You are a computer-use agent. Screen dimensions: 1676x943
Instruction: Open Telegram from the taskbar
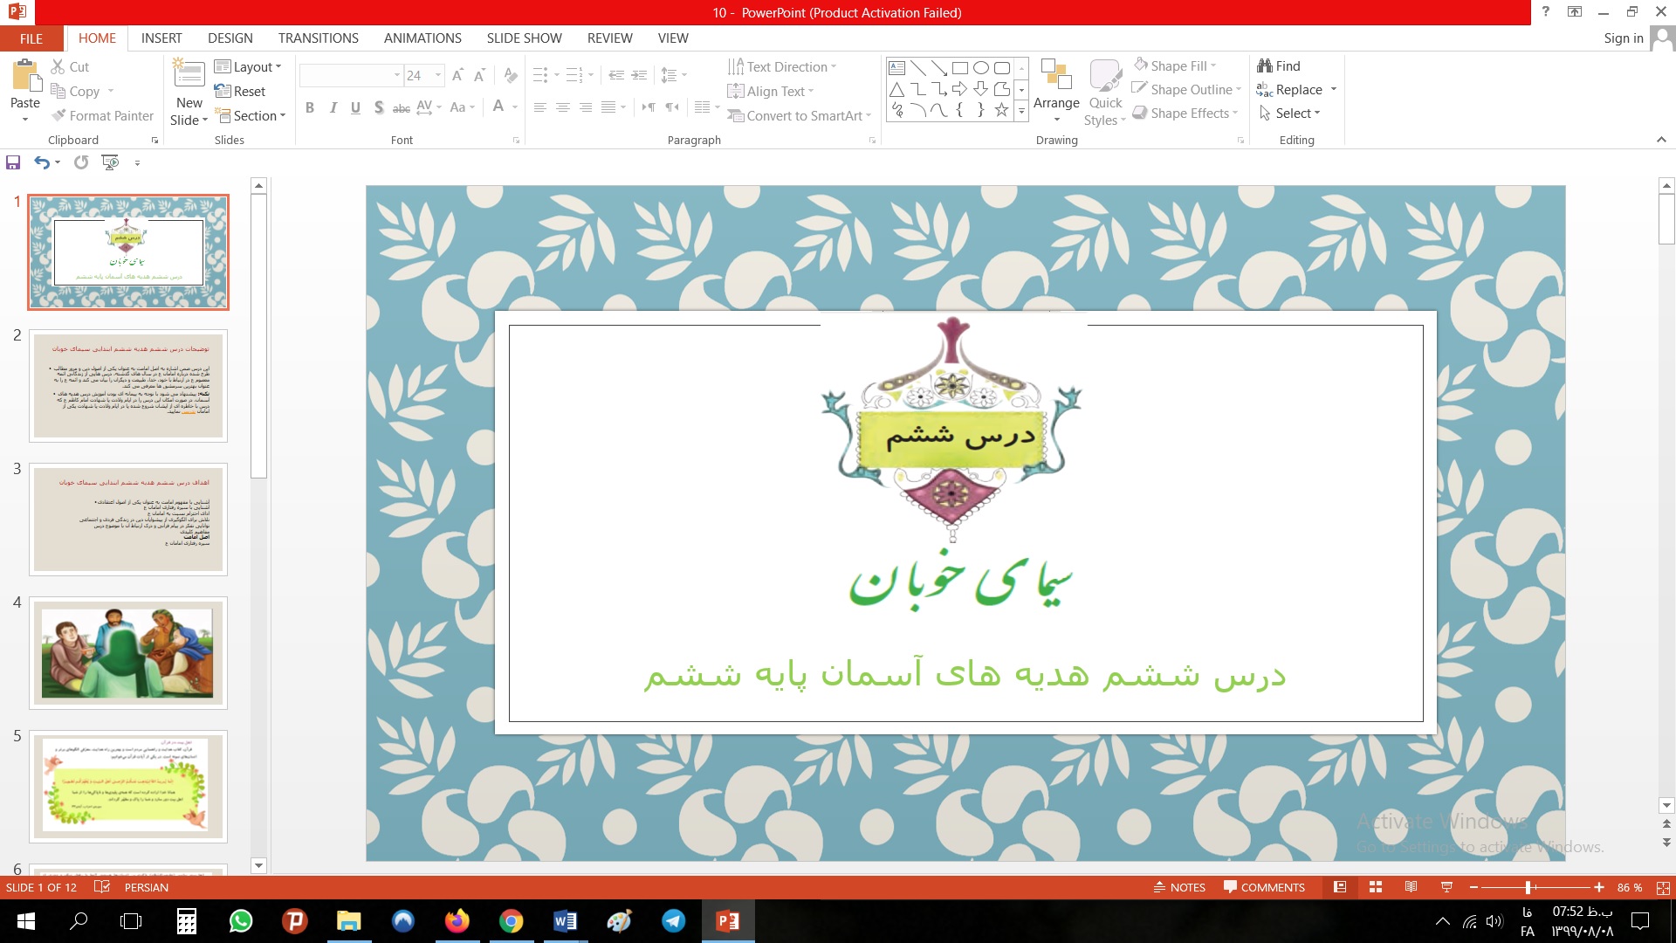tap(673, 921)
